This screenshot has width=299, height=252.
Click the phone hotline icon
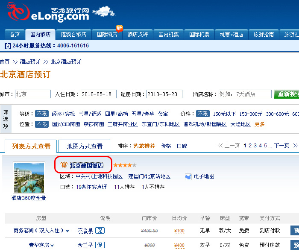point(8,46)
